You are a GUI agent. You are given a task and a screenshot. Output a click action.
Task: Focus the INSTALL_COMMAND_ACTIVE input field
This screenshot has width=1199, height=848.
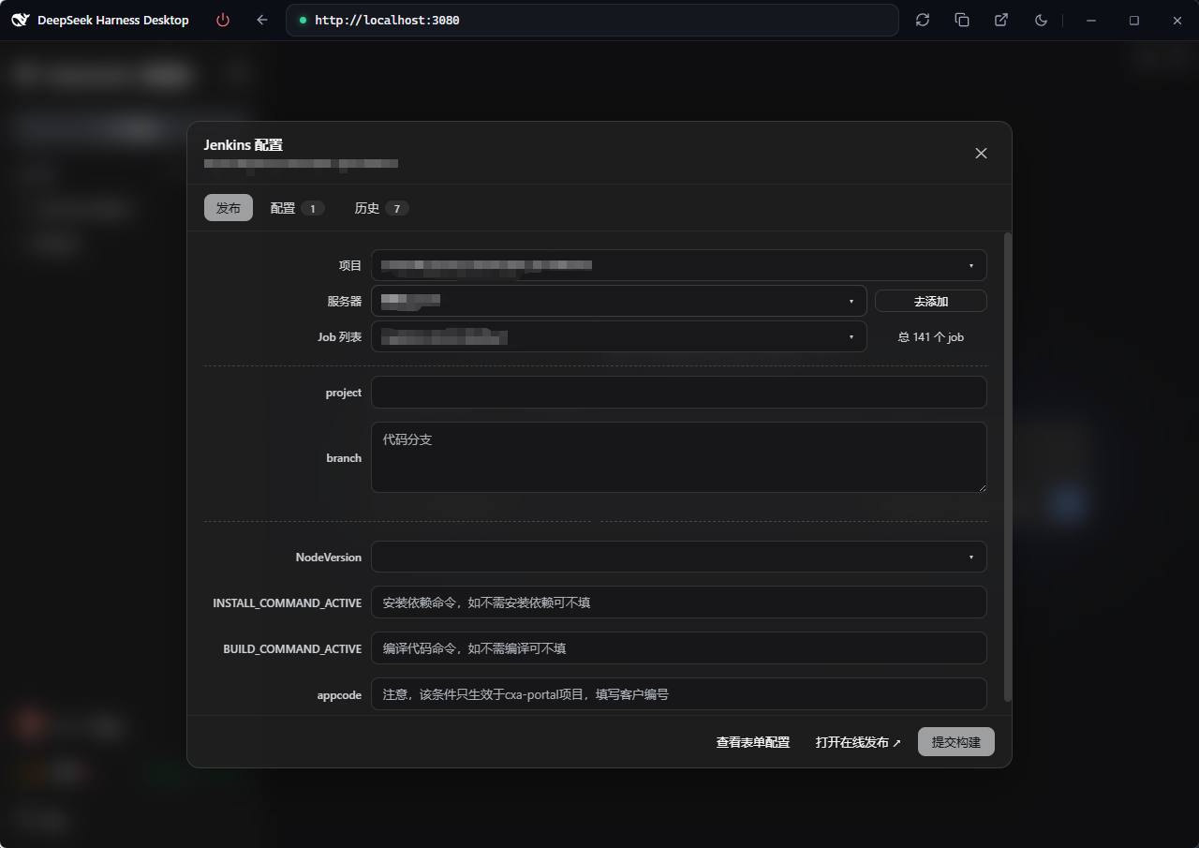pyautogui.click(x=679, y=603)
